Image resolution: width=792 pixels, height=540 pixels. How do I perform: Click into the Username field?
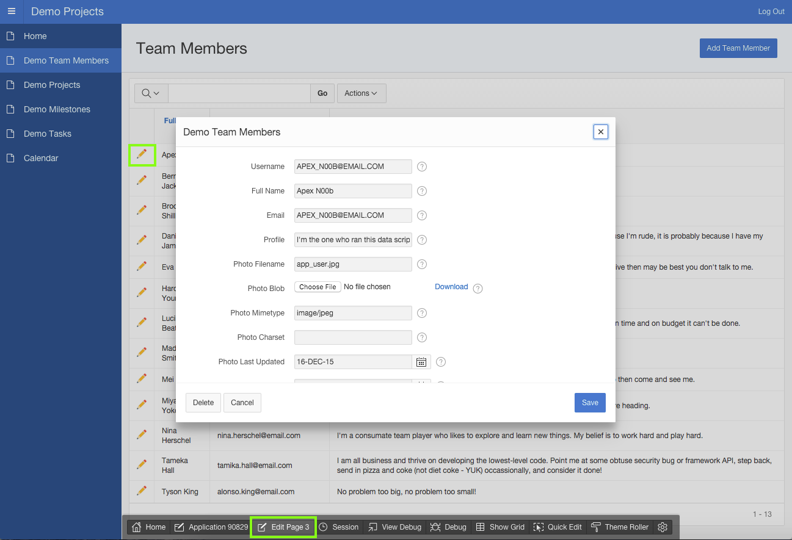pos(353,167)
